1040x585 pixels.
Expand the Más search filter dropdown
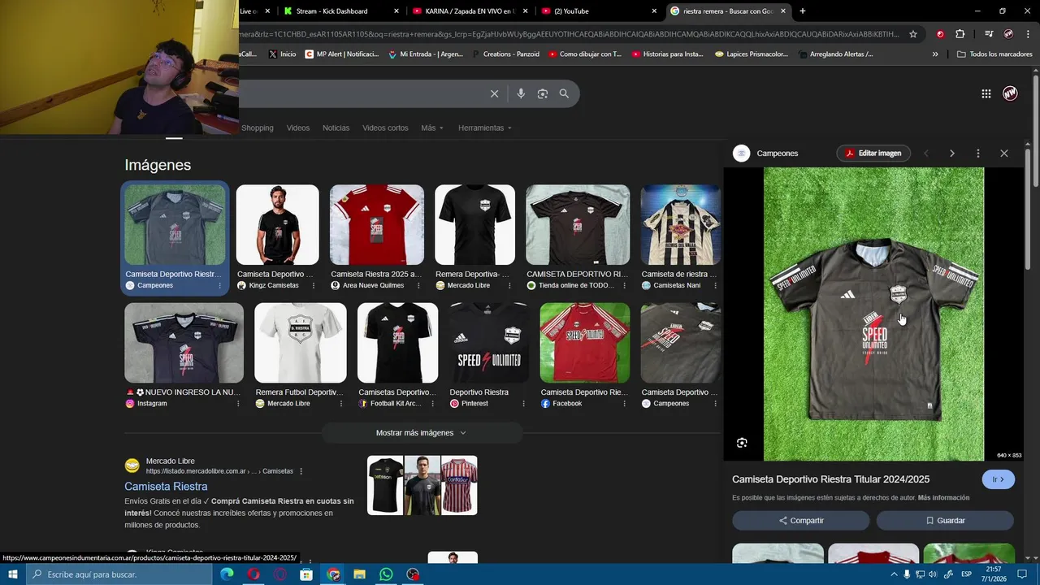tap(432, 128)
